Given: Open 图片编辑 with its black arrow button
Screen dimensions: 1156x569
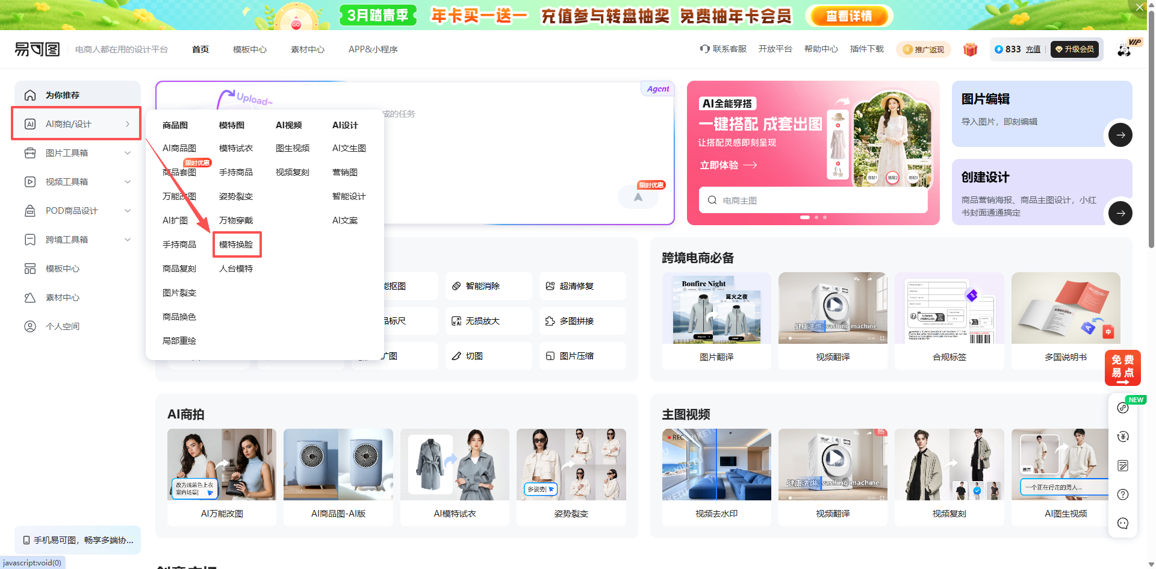Looking at the screenshot, I should click(1120, 135).
